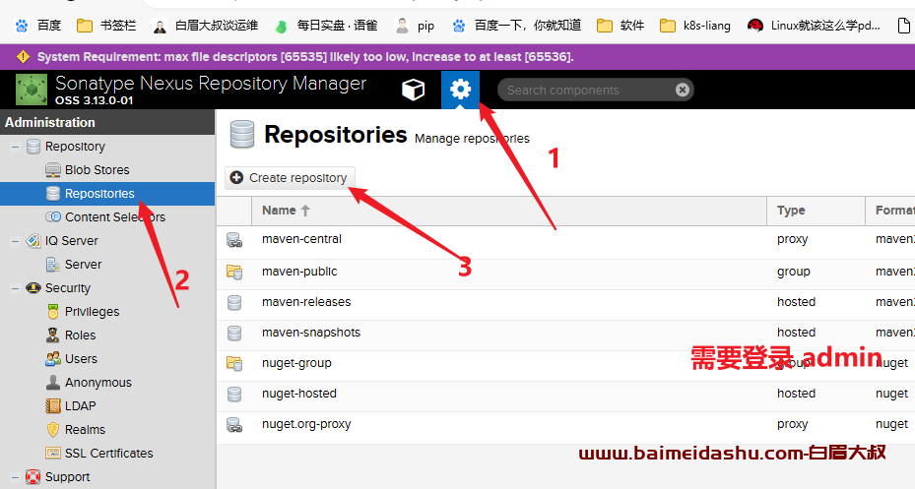The width and height of the screenshot is (915, 489).
Task: Click the Anonymous silhouette icon
Action: [53, 383]
